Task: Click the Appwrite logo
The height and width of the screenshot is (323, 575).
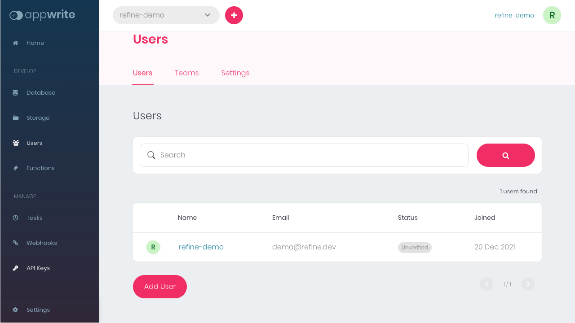Action: point(42,15)
